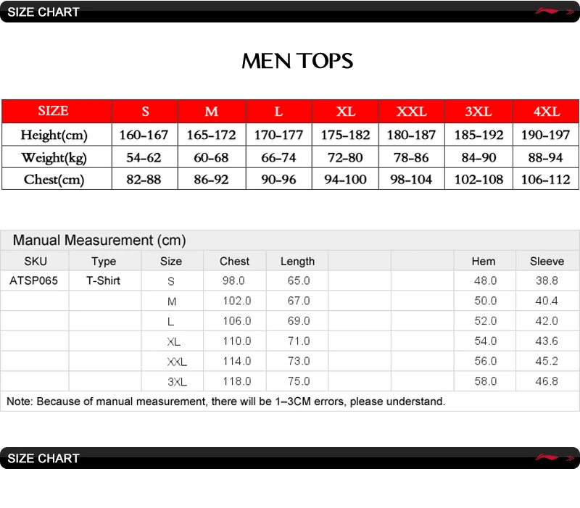This screenshot has width=580, height=508.
Task: Click the MEN TOPS heading
Action: pos(297,61)
